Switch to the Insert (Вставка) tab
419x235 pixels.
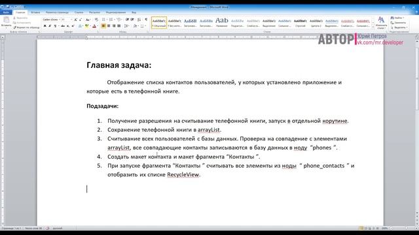35,12
